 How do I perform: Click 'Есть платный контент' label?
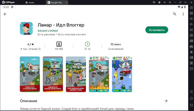tap(72, 34)
